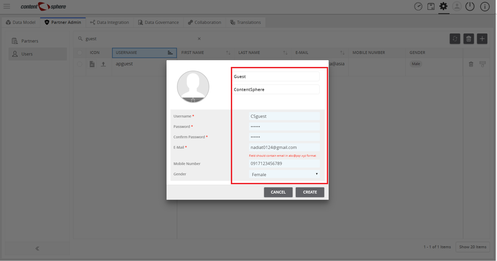
Task: Select the apguest row checkbox
Action: pos(80,64)
